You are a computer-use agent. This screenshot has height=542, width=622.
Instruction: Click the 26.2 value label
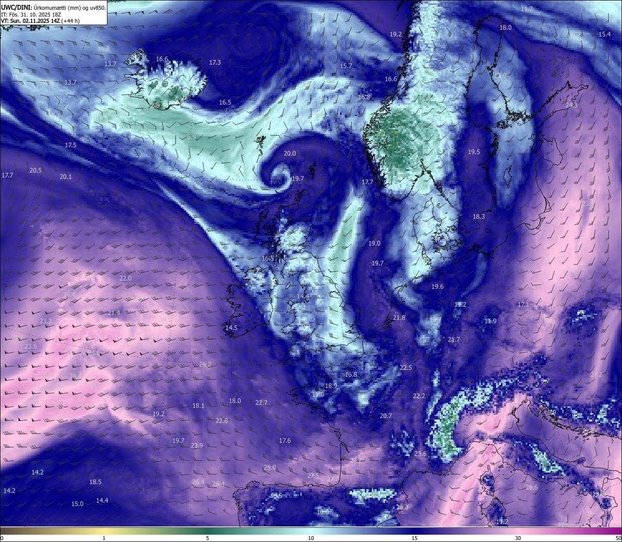coord(205,364)
